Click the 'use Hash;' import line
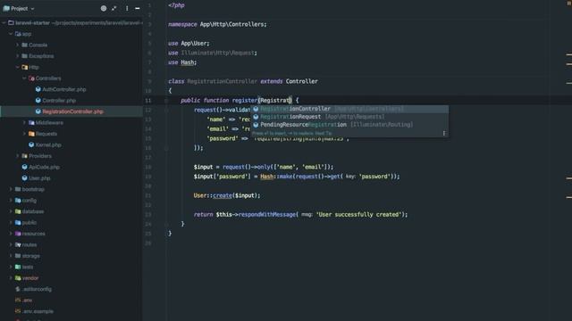 point(182,62)
